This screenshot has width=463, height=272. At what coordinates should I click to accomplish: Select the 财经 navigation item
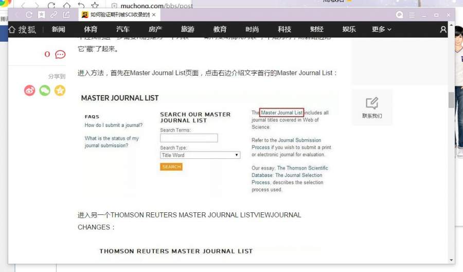[317, 29]
